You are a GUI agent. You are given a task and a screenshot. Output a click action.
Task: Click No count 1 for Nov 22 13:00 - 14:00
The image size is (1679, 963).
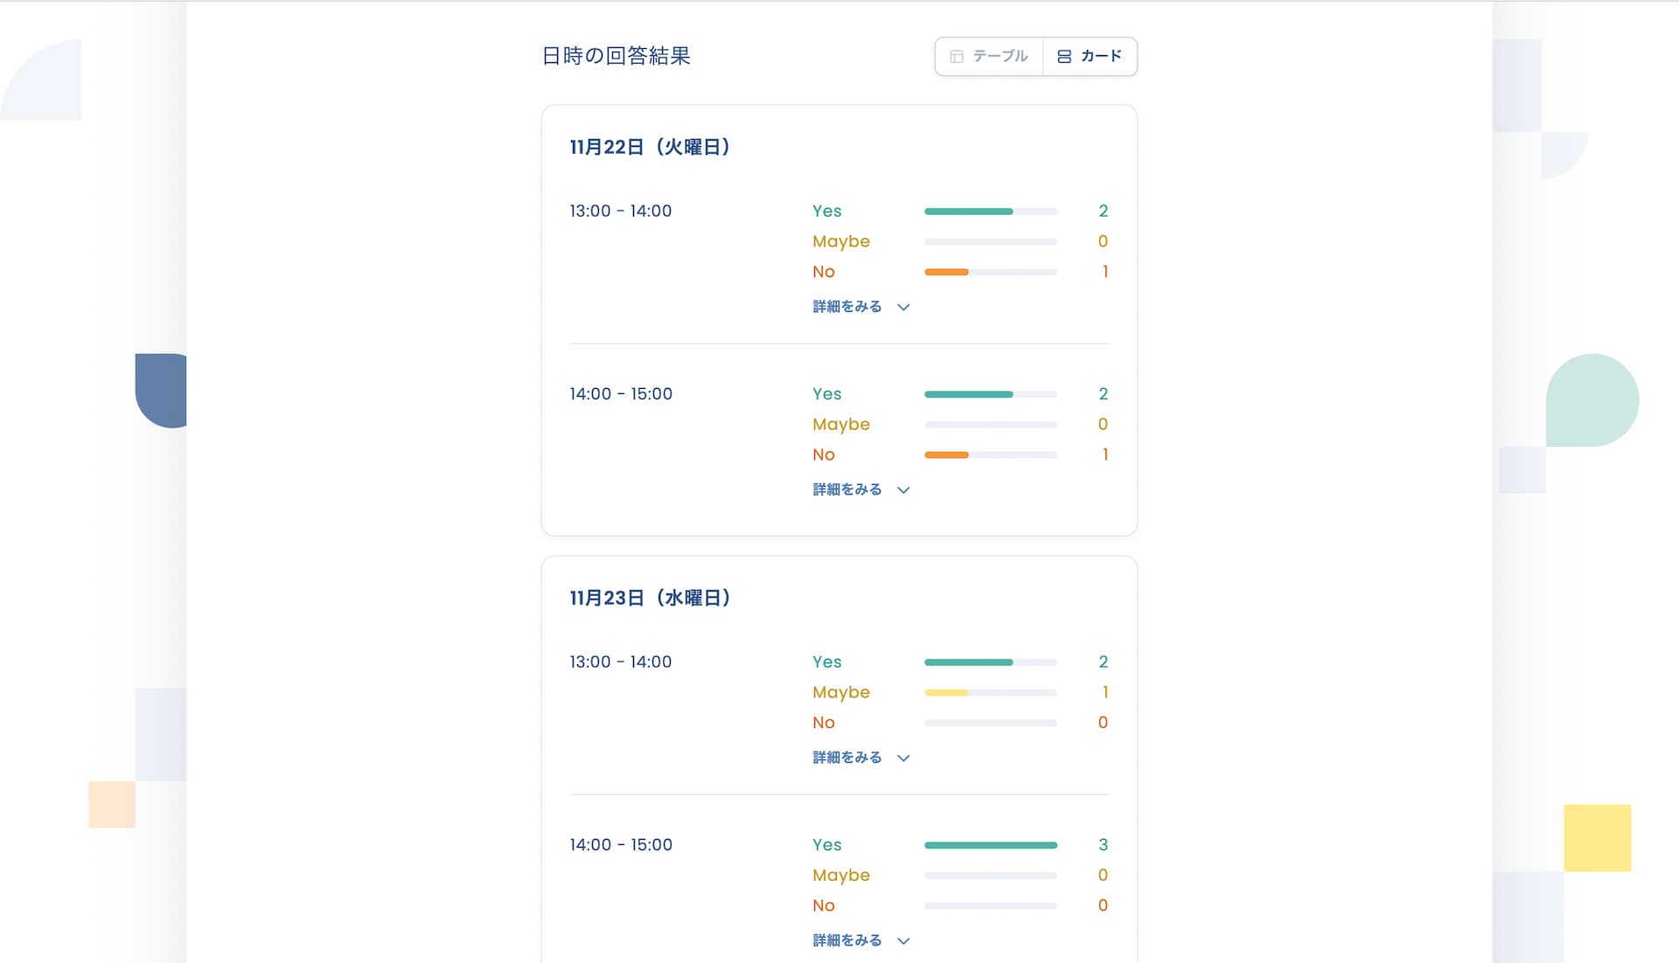click(x=1105, y=272)
